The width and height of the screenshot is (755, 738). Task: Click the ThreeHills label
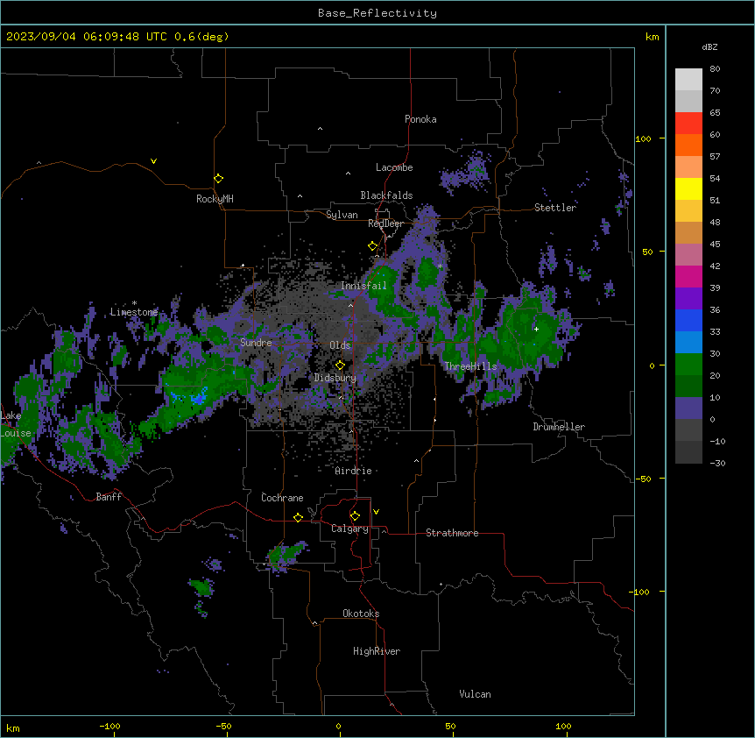pos(470,366)
